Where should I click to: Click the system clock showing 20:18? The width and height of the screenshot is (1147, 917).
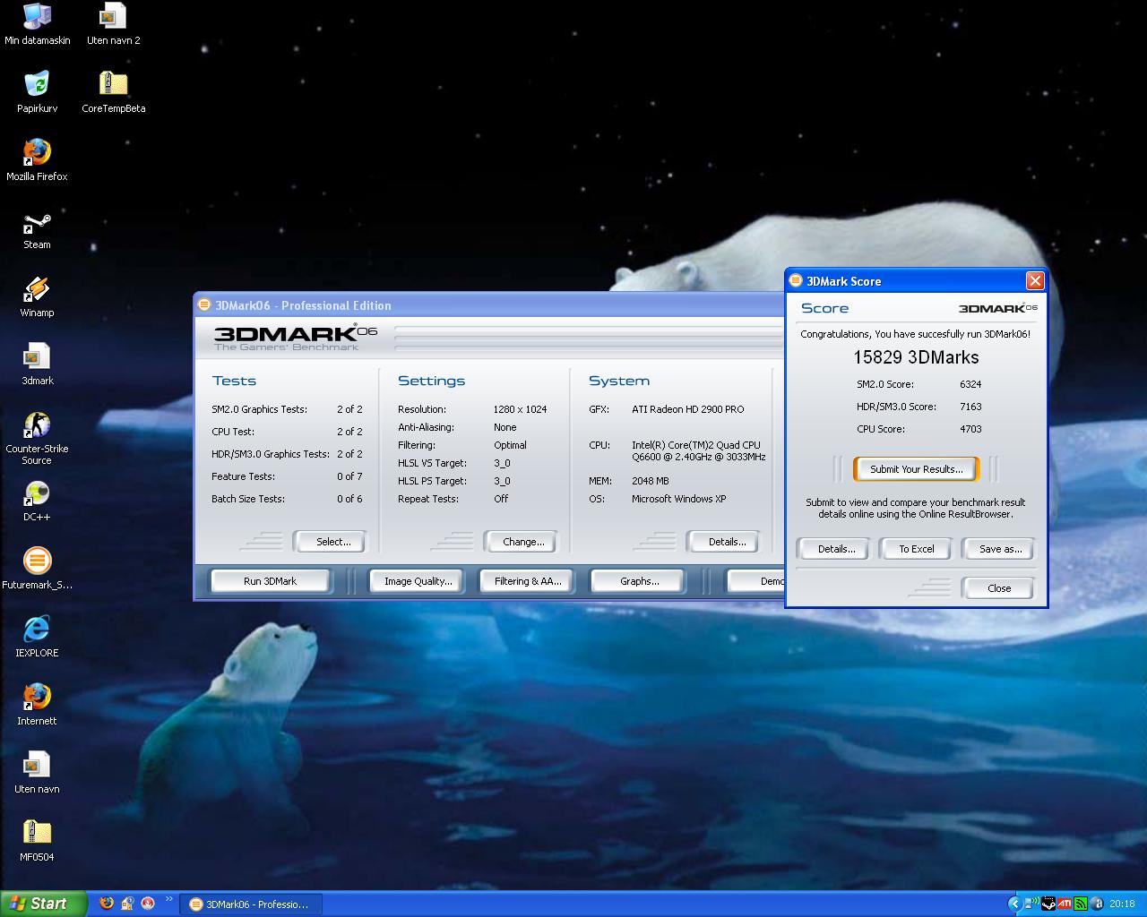[1122, 904]
